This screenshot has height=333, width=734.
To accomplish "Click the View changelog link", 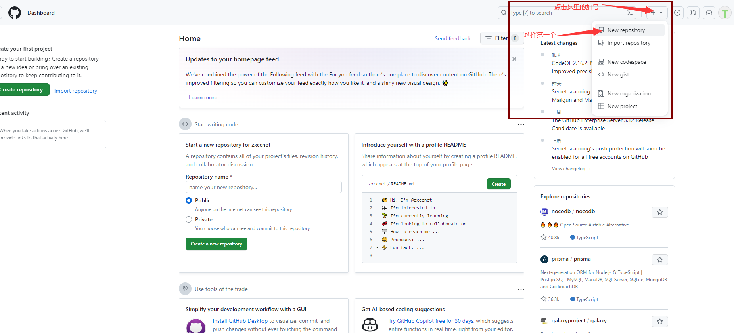I will (571, 169).
